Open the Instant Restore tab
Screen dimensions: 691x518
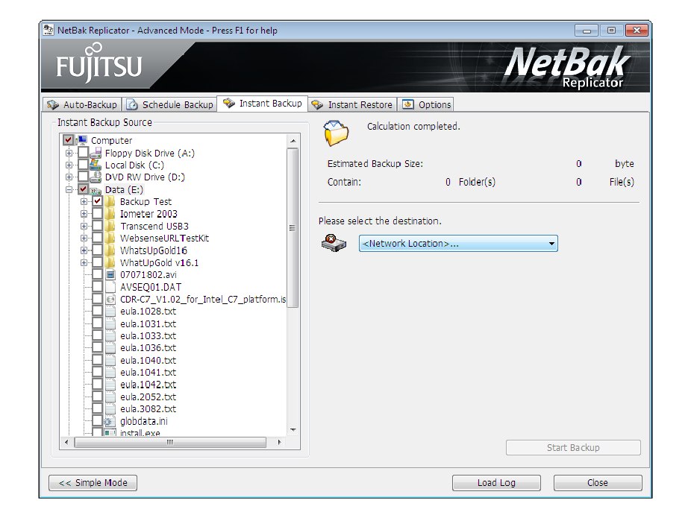point(351,105)
